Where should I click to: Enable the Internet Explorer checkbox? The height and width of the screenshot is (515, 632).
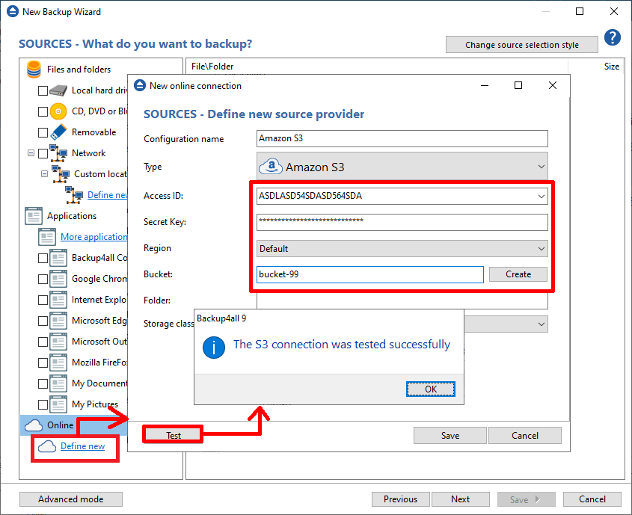click(43, 300)
